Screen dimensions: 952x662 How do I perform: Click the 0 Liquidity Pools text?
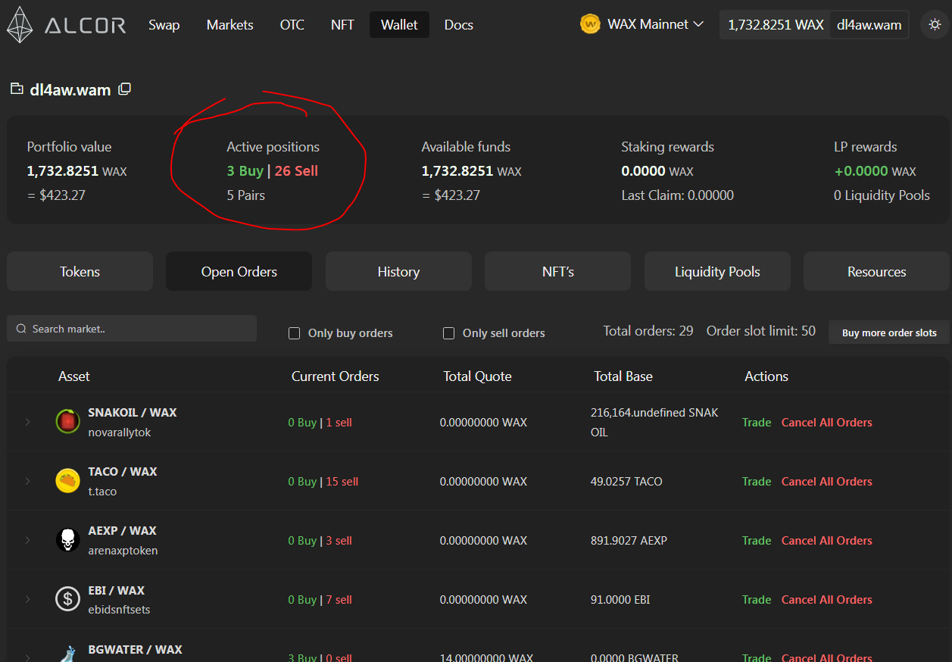pyautogui.click(x=882, y=195)
